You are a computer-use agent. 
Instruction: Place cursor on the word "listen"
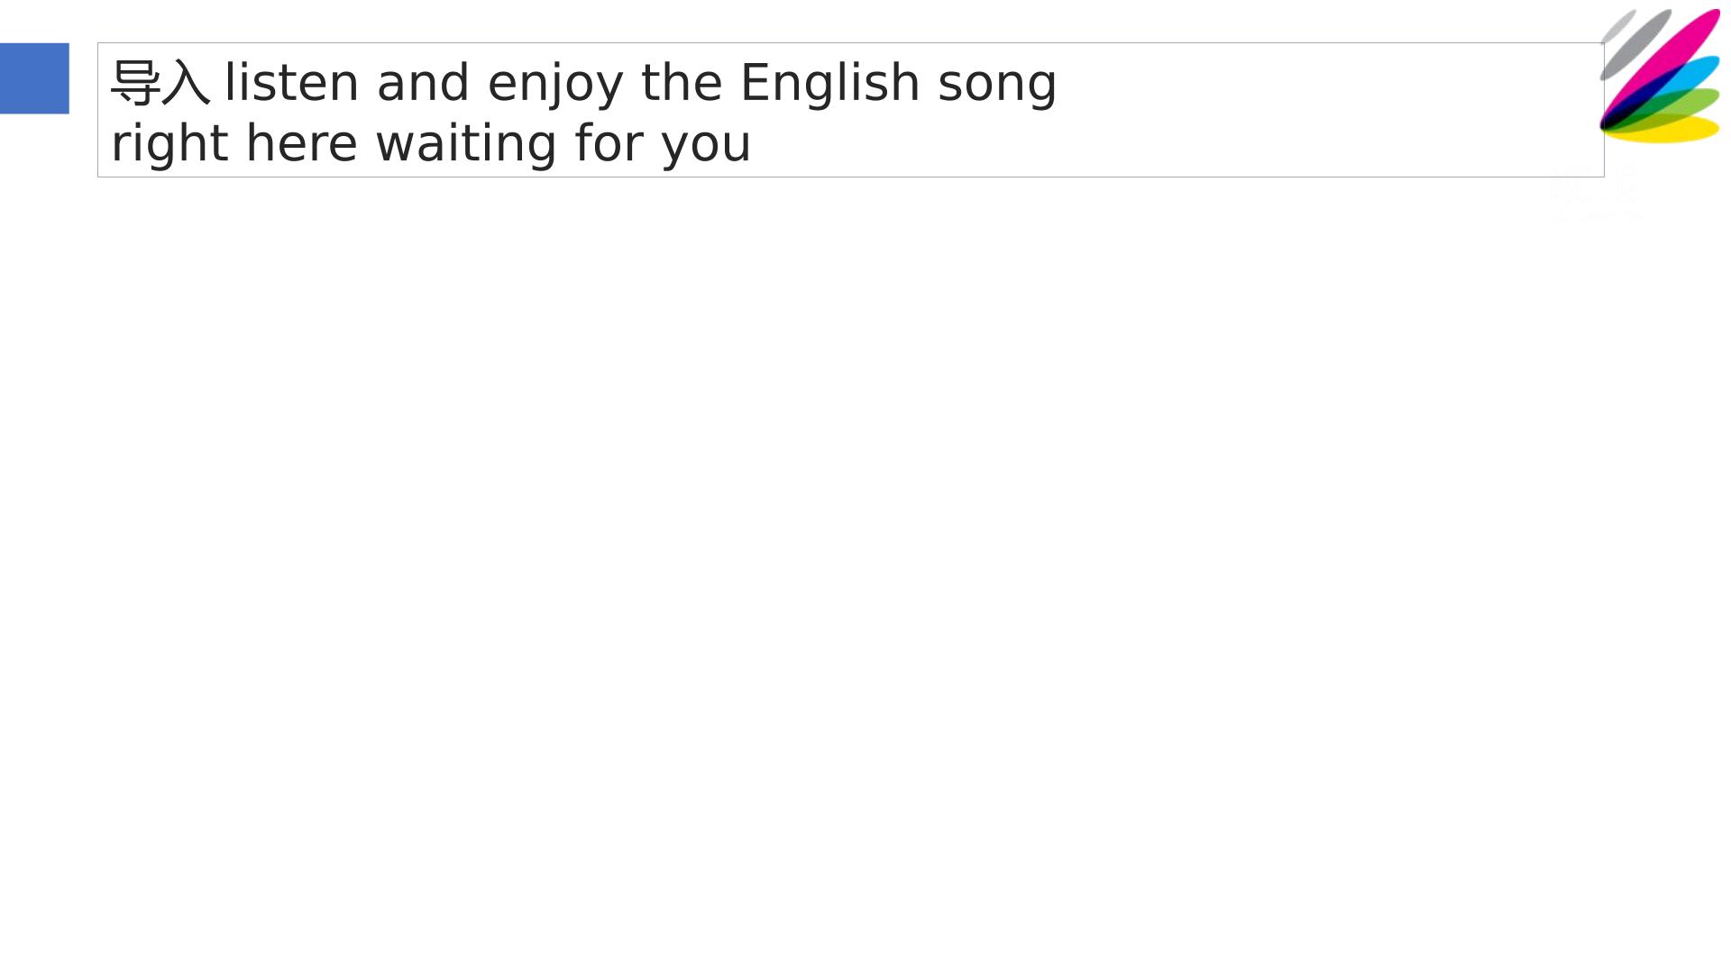click(291, 83)
